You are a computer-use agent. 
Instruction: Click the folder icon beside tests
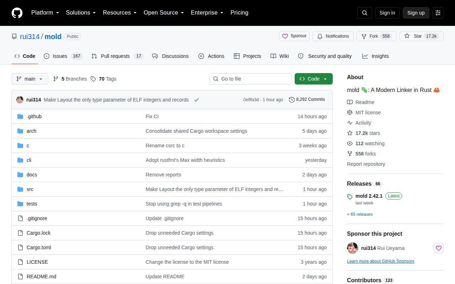(20, 204)
